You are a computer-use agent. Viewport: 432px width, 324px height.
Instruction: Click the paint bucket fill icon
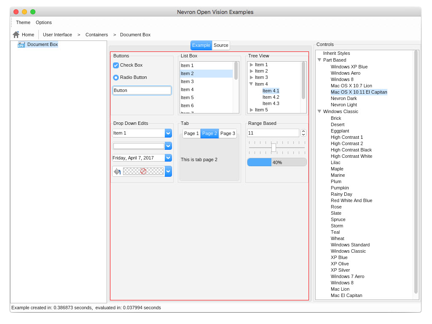(117, 171)
